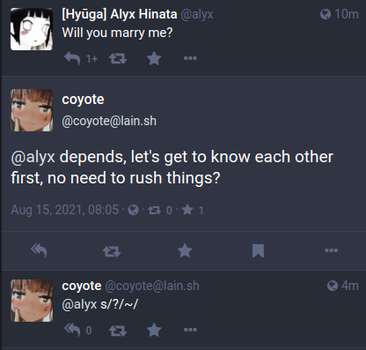Boost coyote's "s/?/~/" correction post
The width and height of the screenshot is (366, 350).
[x=118, y=331]
